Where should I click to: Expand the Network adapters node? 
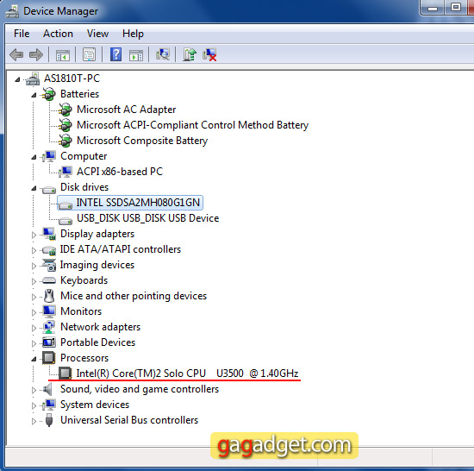point(34,328)
